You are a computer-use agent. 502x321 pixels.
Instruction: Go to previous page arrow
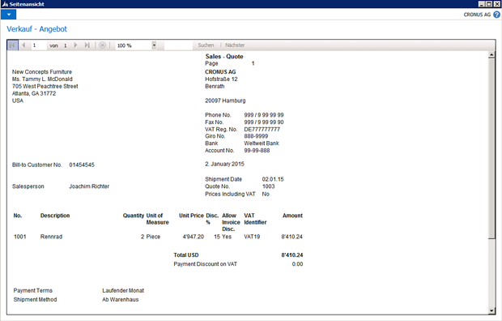pyautogui.click(x=23, y=45)
